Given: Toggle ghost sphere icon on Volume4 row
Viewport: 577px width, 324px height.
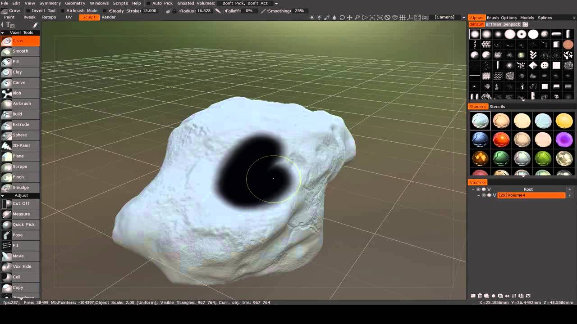Looking at the screenshot, I should tap(489, 195).
